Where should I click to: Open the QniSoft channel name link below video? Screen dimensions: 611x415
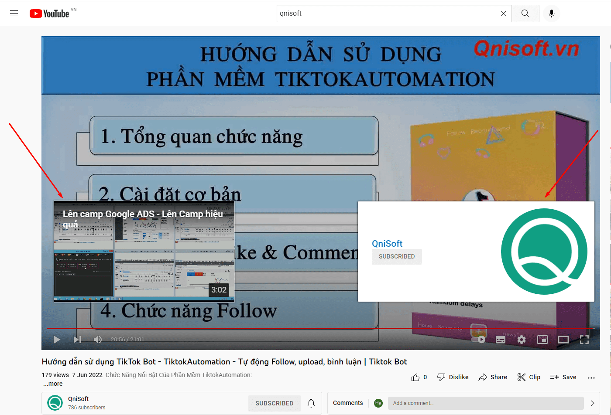tap(79, 399)
